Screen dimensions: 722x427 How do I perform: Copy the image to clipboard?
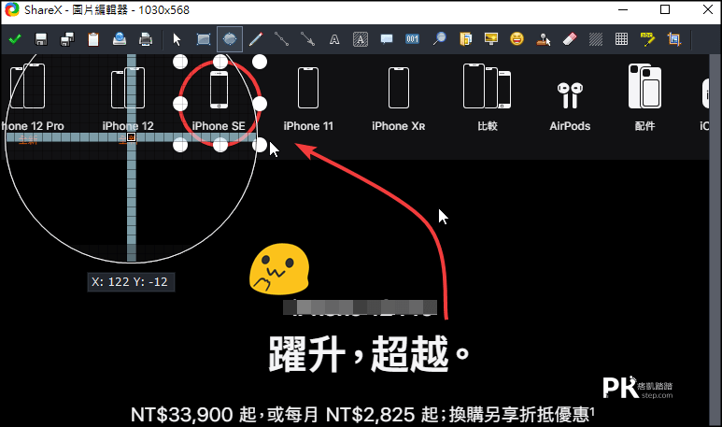(93, 39)
